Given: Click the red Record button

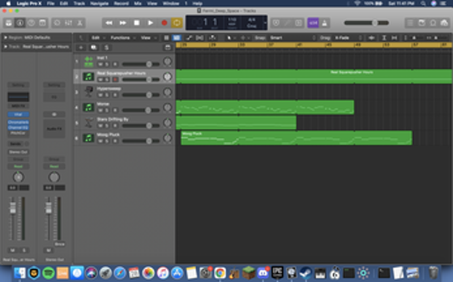Looking at the screenshot, I should 164,23.
